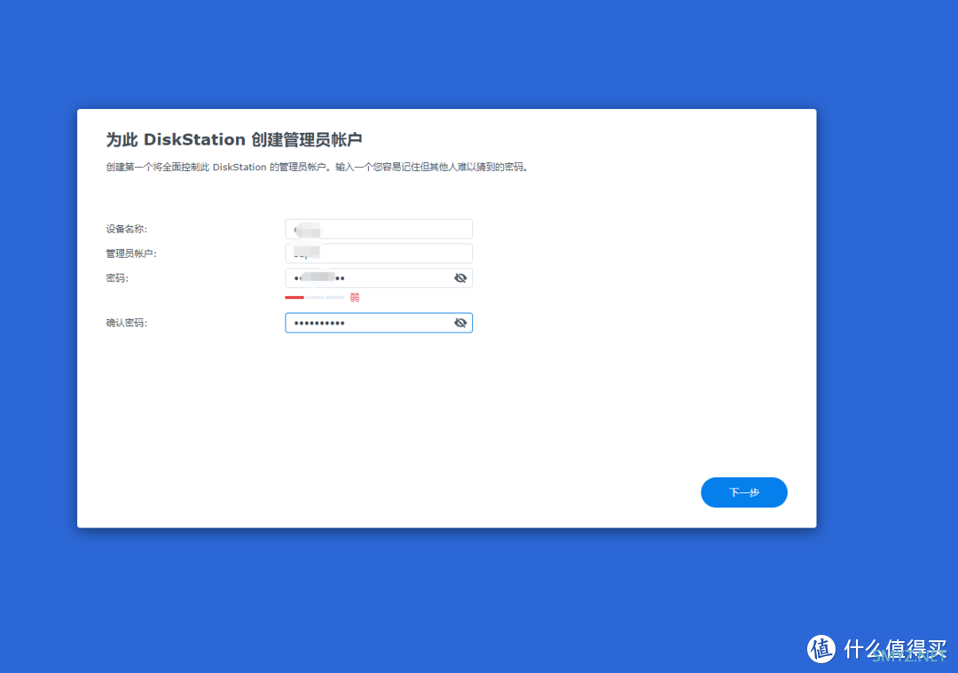Focus the 确认密码 password field
The height and width of the screenshot is (673, 958).
click(x=378, y=323)
